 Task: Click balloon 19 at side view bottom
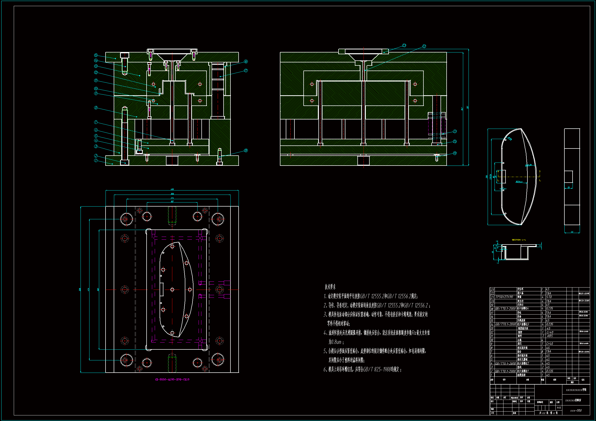[x=455, y=153]
